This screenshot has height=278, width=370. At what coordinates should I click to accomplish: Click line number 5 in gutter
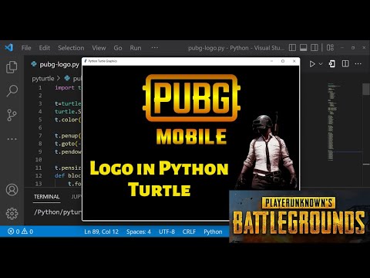point(40,120)
